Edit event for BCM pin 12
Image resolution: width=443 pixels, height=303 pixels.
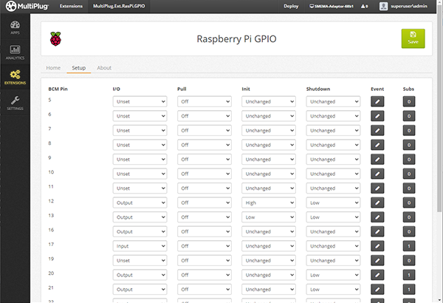coord(377,202)
